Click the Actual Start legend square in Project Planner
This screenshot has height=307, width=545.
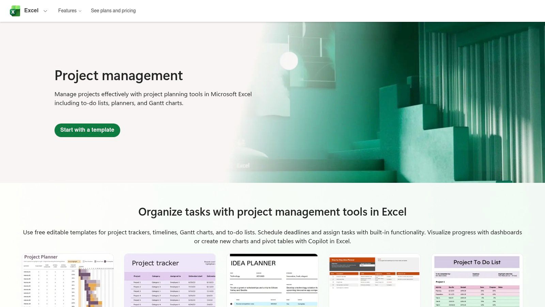[95, 261]
